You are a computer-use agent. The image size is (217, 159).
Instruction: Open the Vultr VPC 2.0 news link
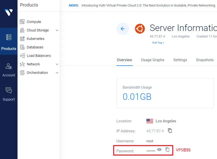pyautogui.click(x=148, y=5)
